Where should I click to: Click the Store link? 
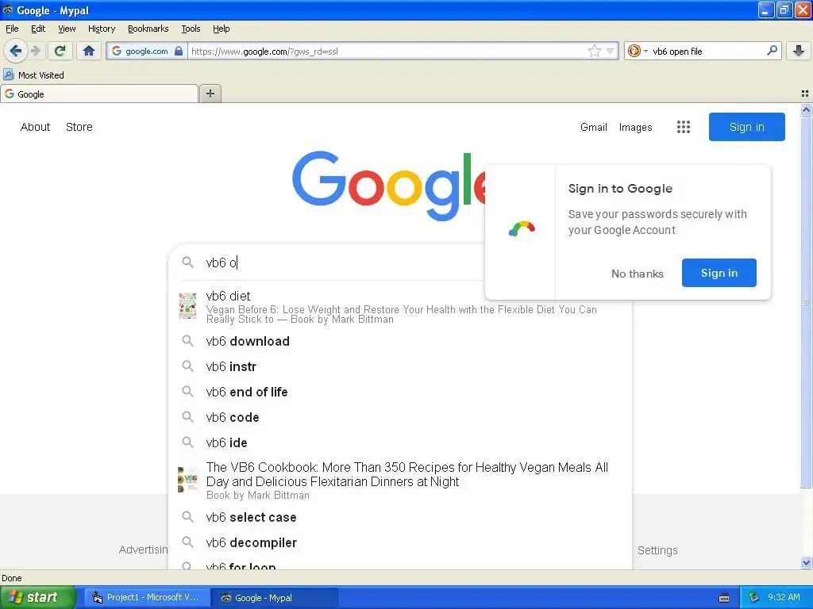(x=79, y=127)
